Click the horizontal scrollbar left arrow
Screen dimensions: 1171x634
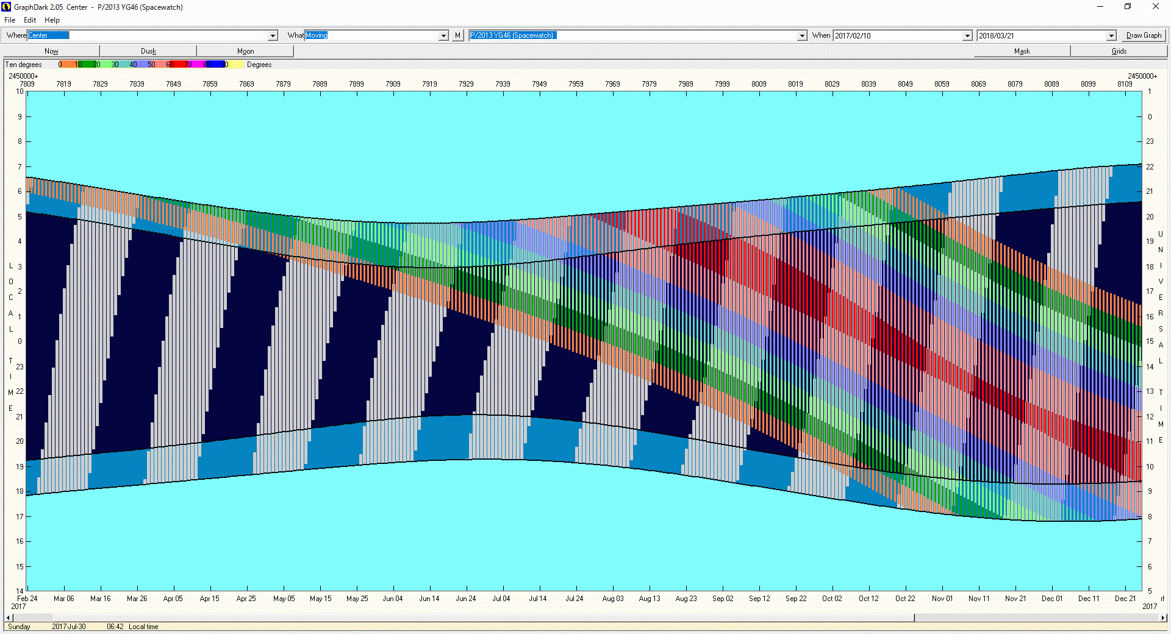point(8,618)
